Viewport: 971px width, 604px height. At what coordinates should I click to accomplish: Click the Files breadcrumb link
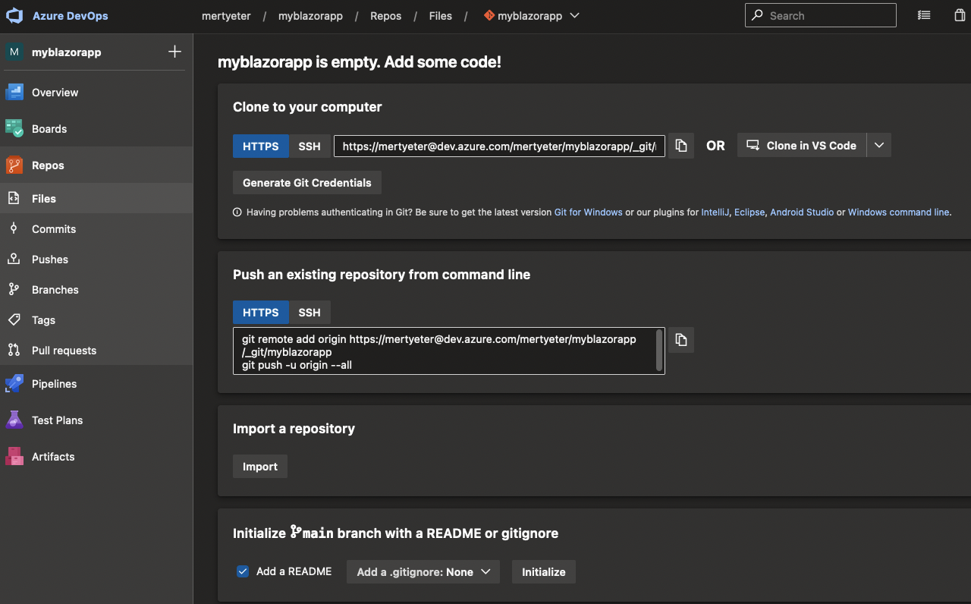[x=441, y=16]
